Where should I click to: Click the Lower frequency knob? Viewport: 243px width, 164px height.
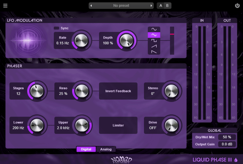coord(37,125)
